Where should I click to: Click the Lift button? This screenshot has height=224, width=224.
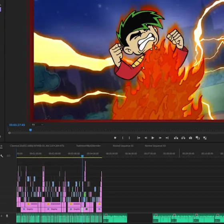(176, 138)
